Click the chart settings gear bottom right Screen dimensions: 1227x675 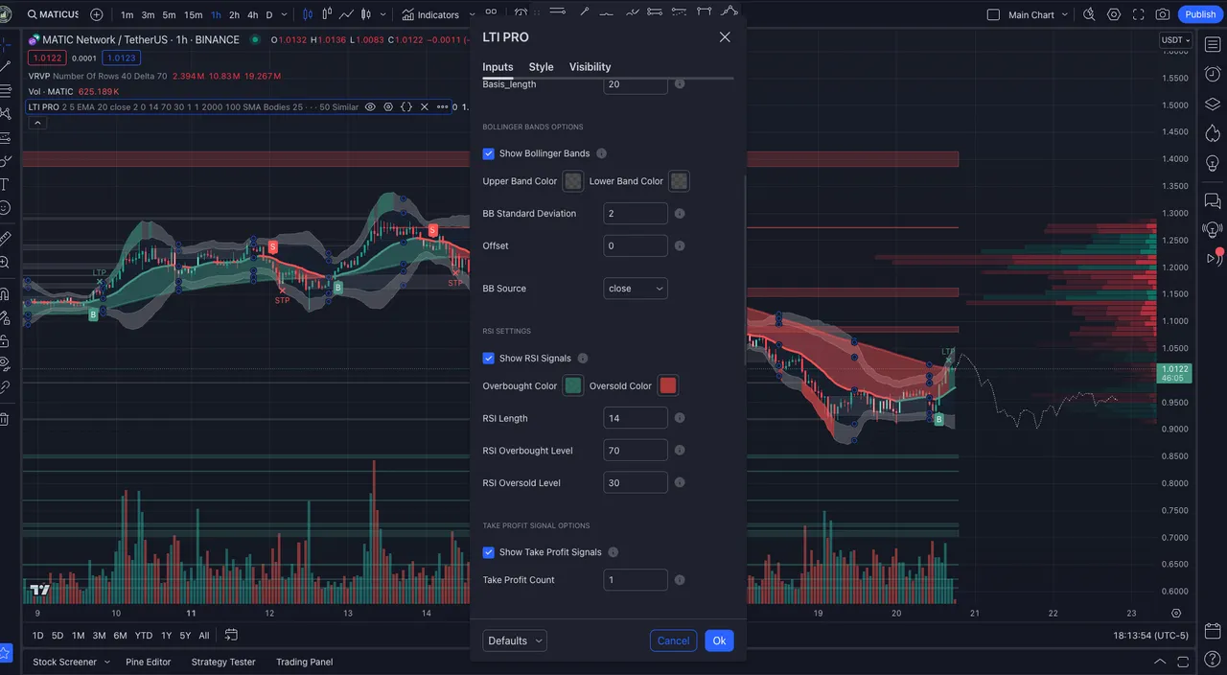1178,614
